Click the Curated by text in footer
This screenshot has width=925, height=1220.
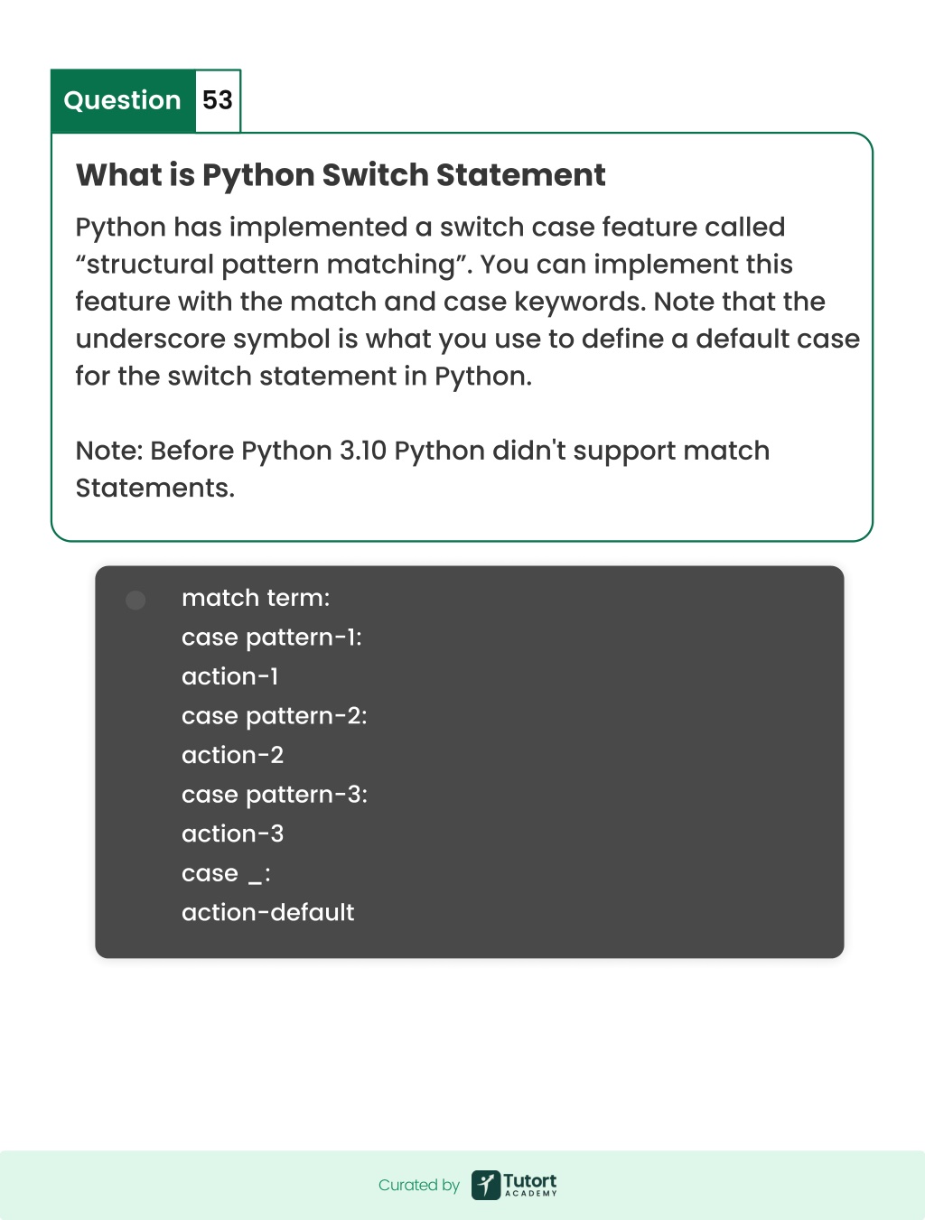(419, 1185)
